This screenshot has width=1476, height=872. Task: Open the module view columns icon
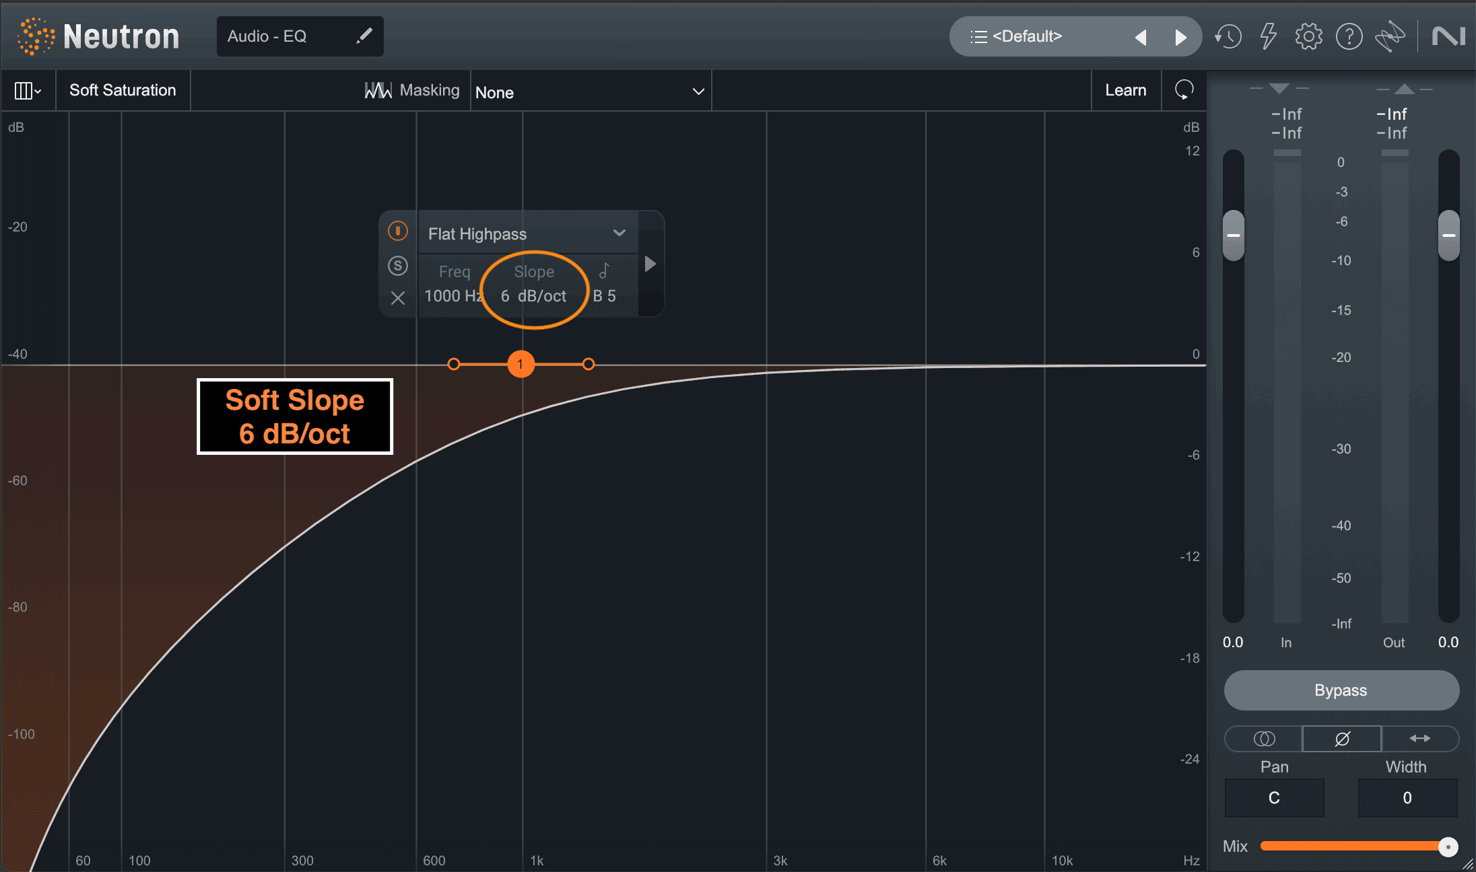coord(28,90)
